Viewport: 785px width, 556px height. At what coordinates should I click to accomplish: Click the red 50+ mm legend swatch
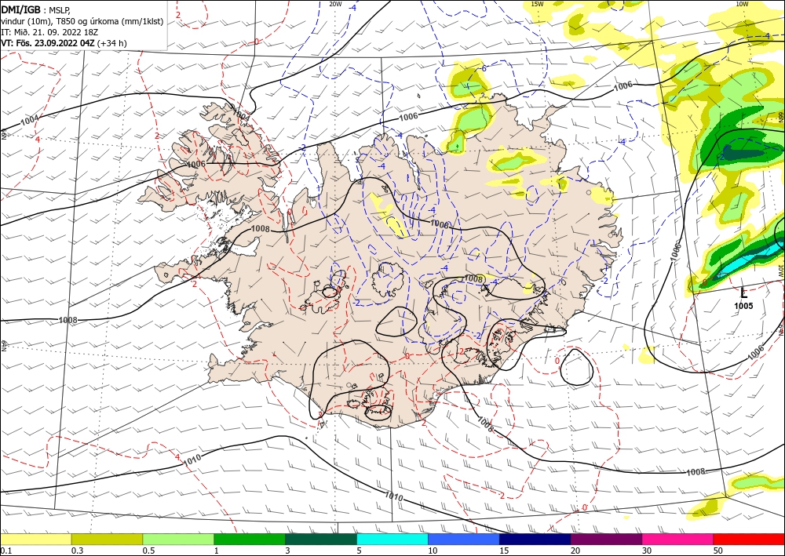[749, 539]
